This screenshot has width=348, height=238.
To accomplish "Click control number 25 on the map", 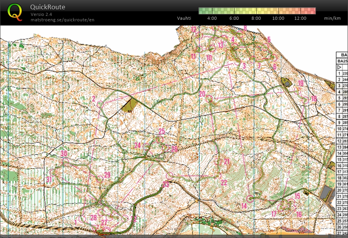I will 162,131.
